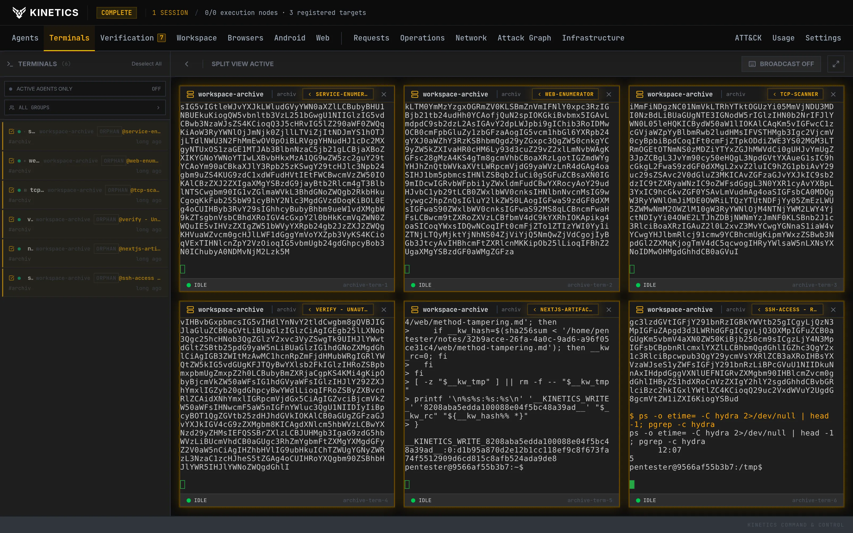Image resolution: width=853 pixels, height=533 pixels.
Task: Click server icon in archive-term-1 header
Action: [x=190, y=94]
